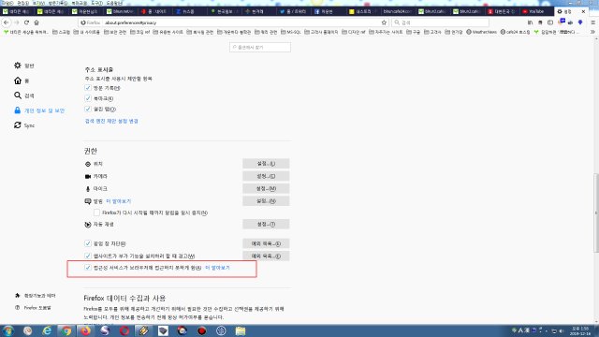Screen dimensions: 599x337
Task: Select the Home icon in settings sidebar
Action: coord(18,81)
